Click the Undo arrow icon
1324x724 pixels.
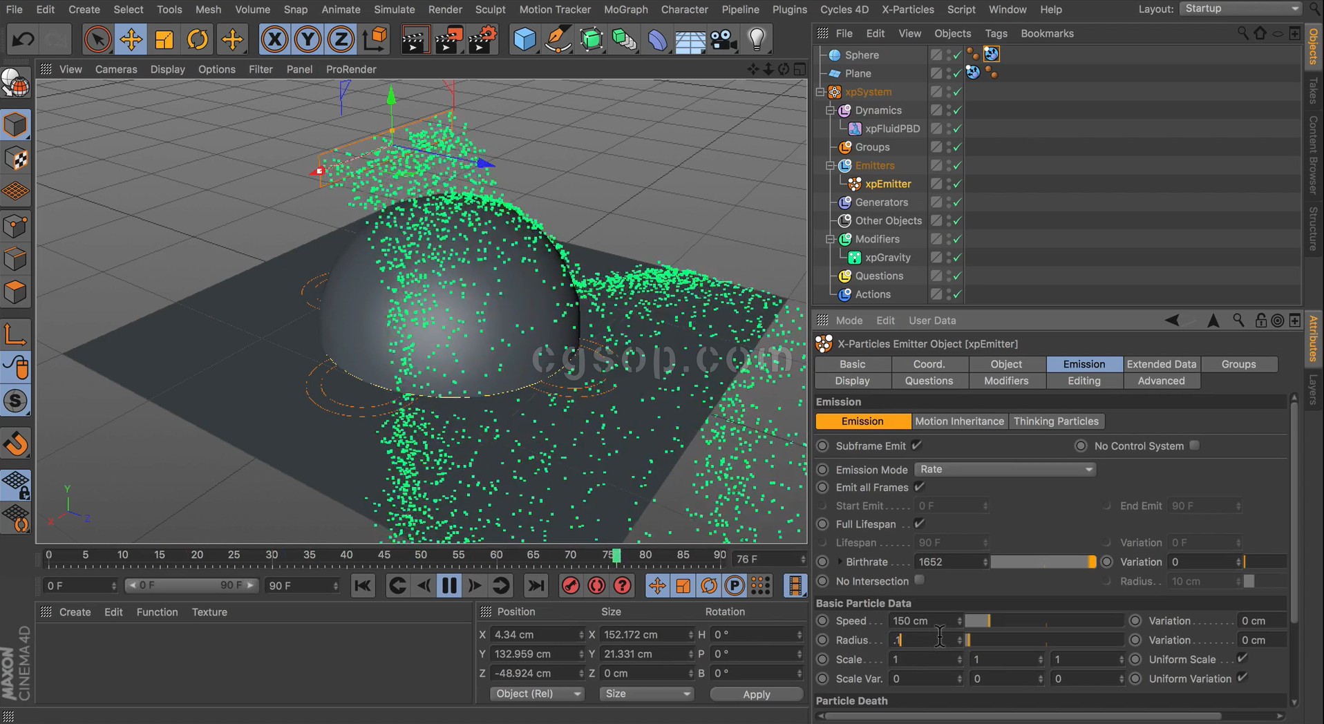23,39
